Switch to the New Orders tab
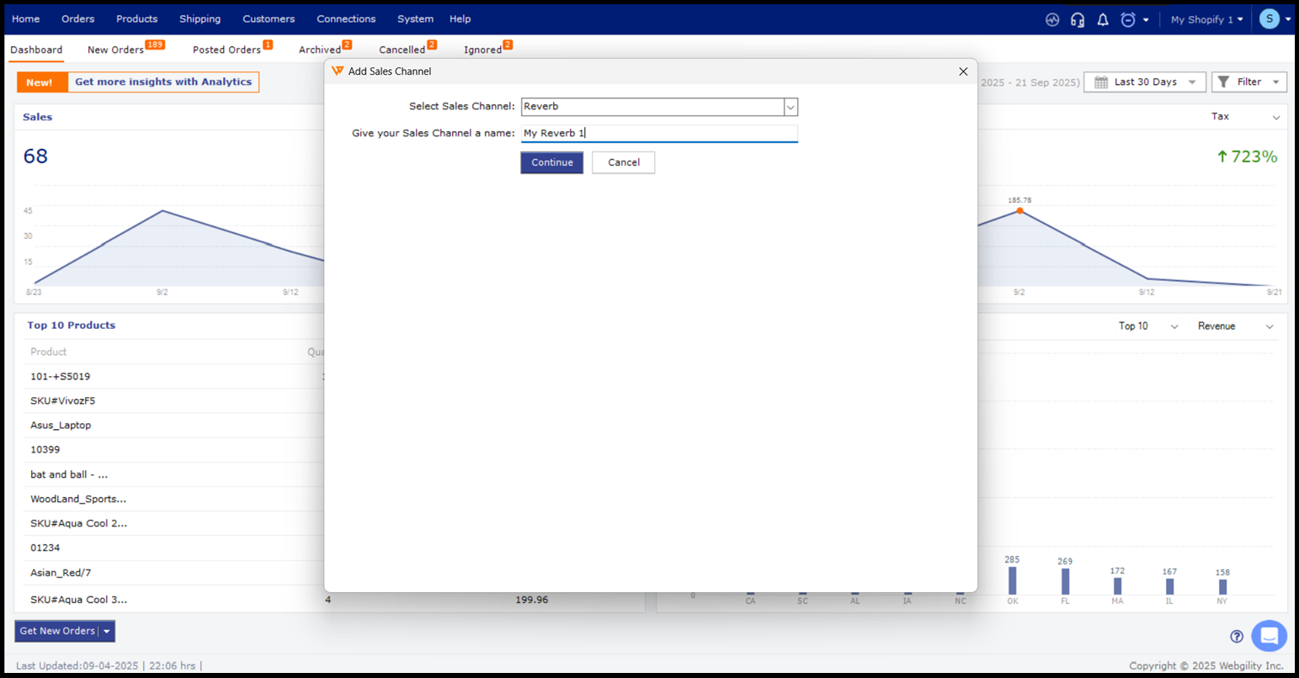1299x678 pixels. click(115, 50)
